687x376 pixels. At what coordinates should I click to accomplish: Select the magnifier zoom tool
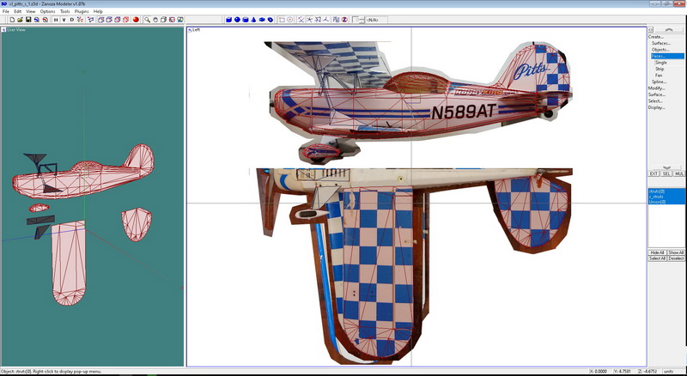pos(147,19)
